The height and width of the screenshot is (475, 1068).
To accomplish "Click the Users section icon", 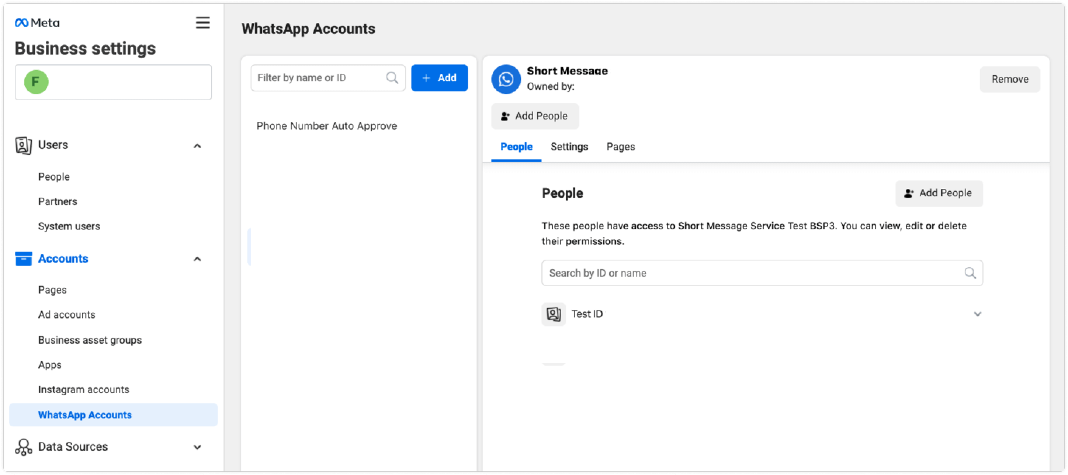I will [x=23, y=145].
